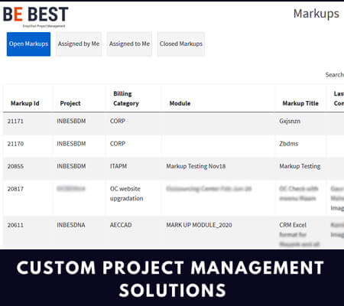The height and width of the screenshot is (306, 344).
Task: Click MARK UP MODULE_2020 module cell
Action: coord(199,225)
